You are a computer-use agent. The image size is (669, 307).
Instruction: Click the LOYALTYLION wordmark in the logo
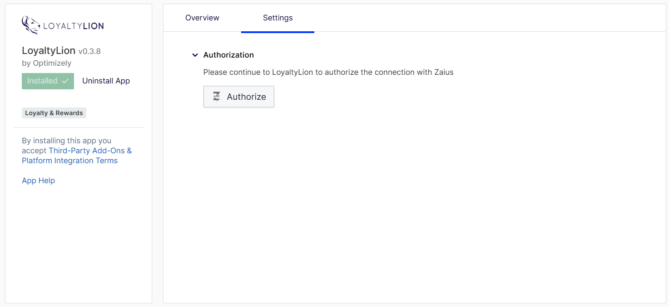[x=74, y=26]
